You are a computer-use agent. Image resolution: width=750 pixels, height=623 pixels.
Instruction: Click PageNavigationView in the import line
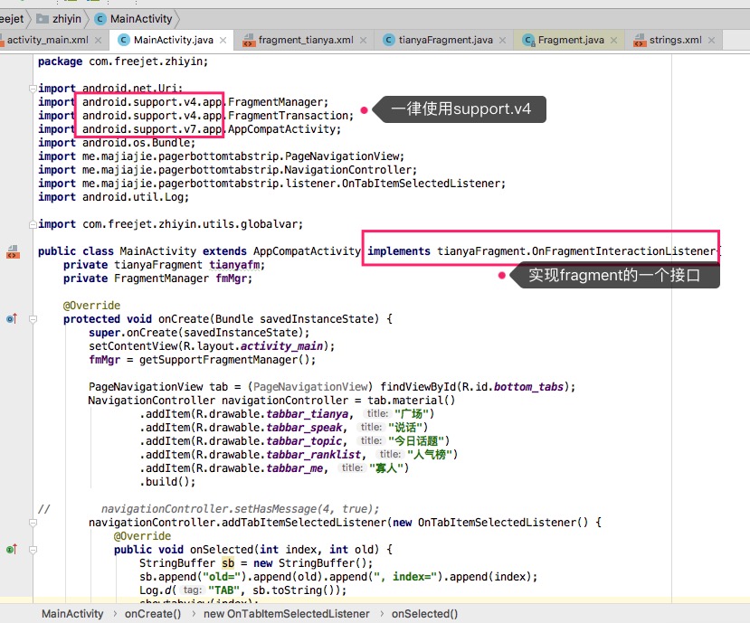click(x=343, y=156)
